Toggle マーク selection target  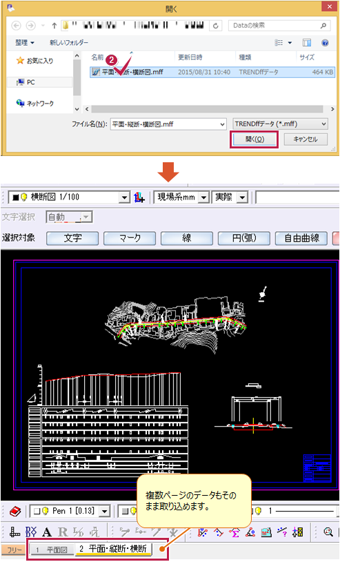(x=130, y=238)
